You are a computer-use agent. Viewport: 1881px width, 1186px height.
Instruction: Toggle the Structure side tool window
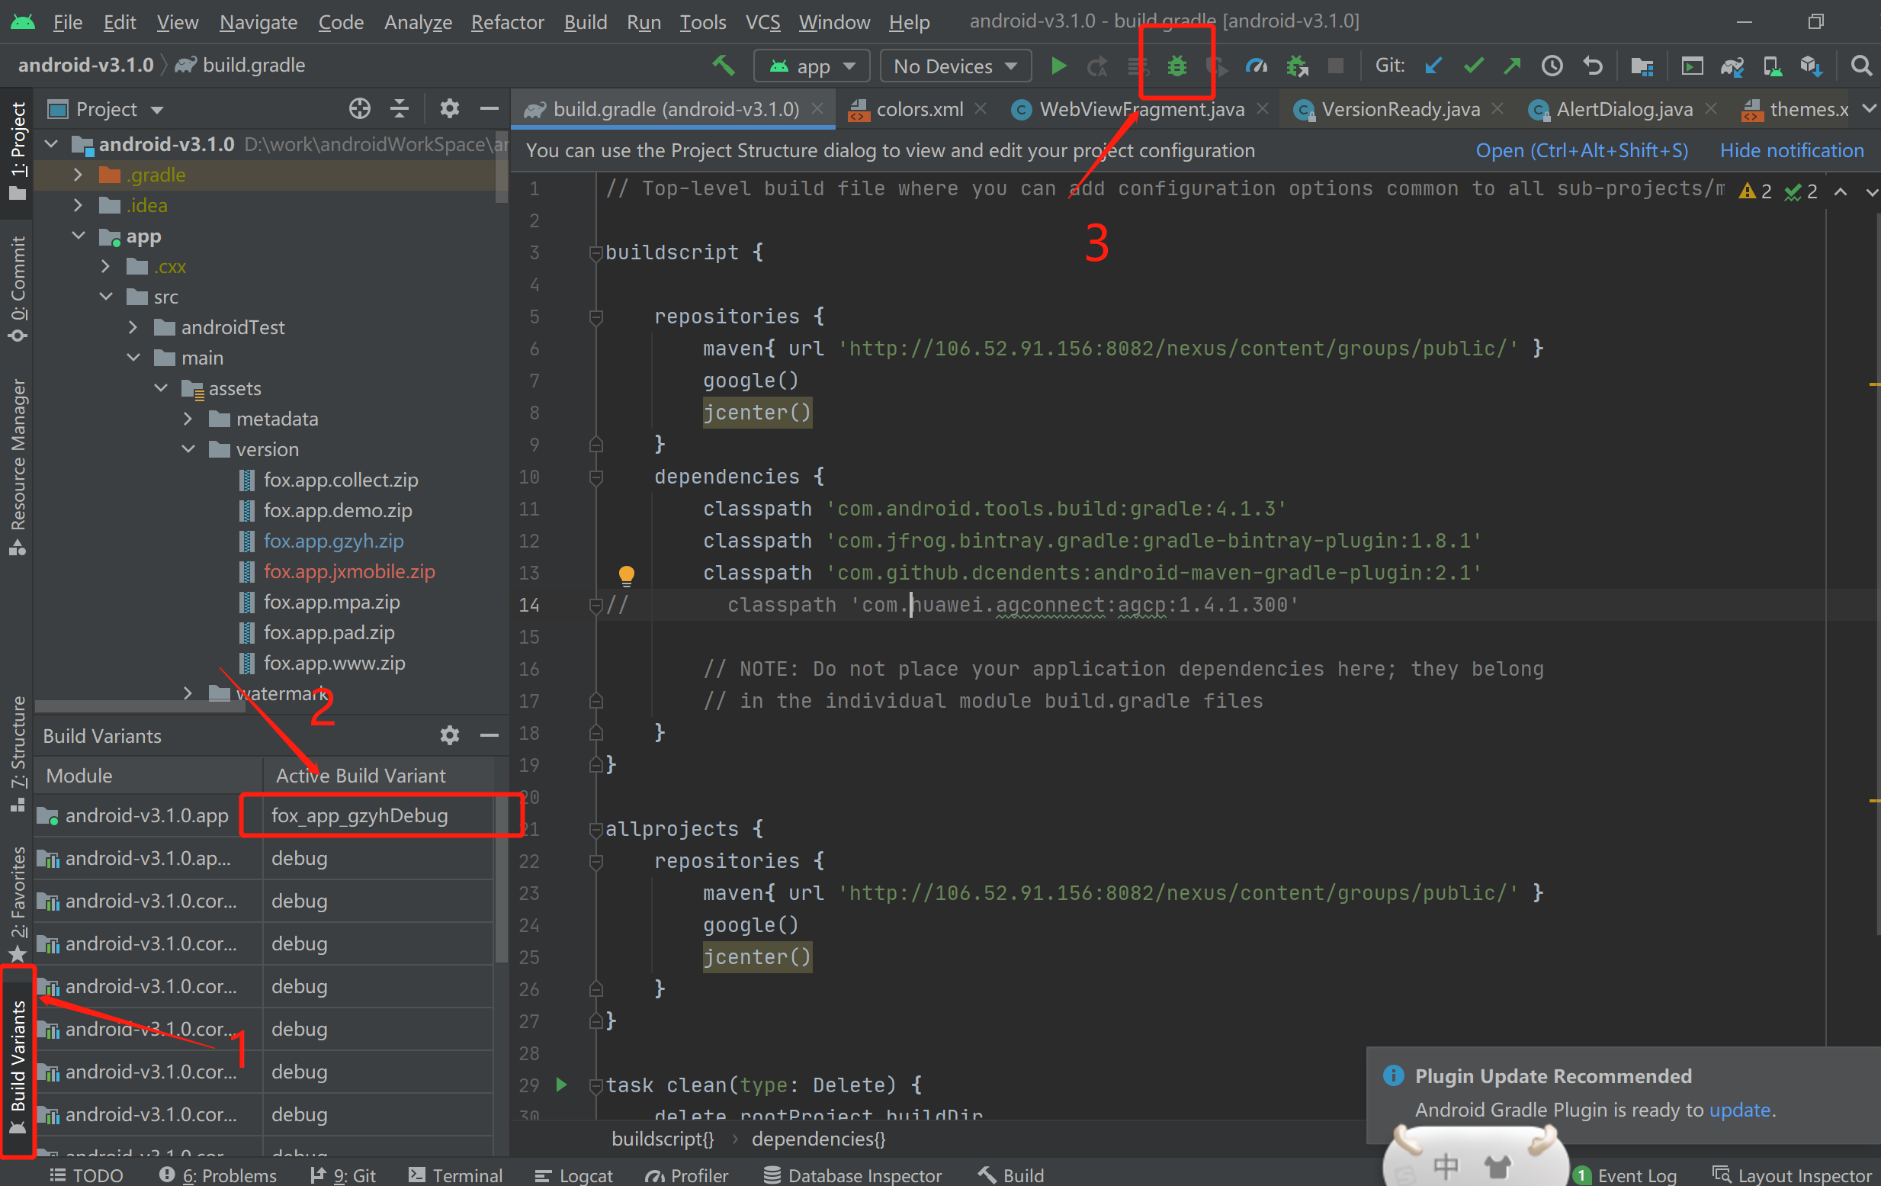18,751
